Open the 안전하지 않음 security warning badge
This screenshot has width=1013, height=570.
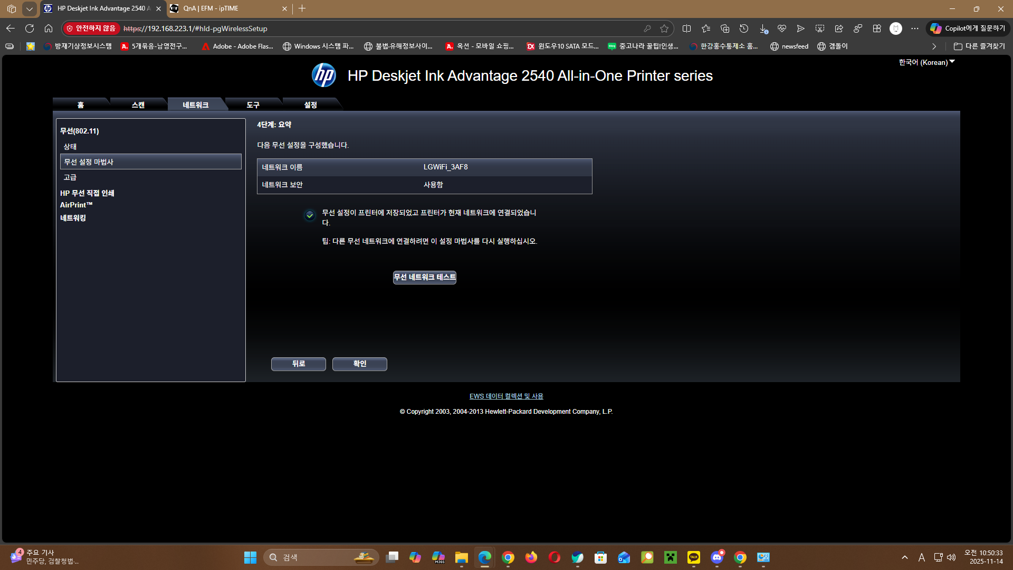91,28
